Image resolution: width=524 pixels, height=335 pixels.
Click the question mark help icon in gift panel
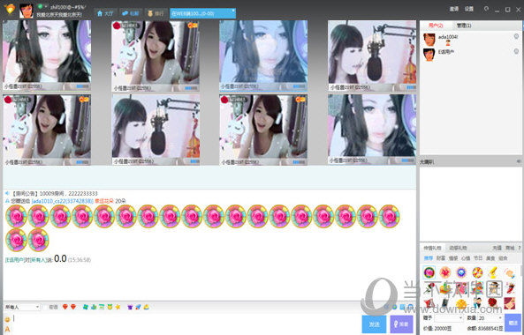pyautogui.click(x=519, y=248)
